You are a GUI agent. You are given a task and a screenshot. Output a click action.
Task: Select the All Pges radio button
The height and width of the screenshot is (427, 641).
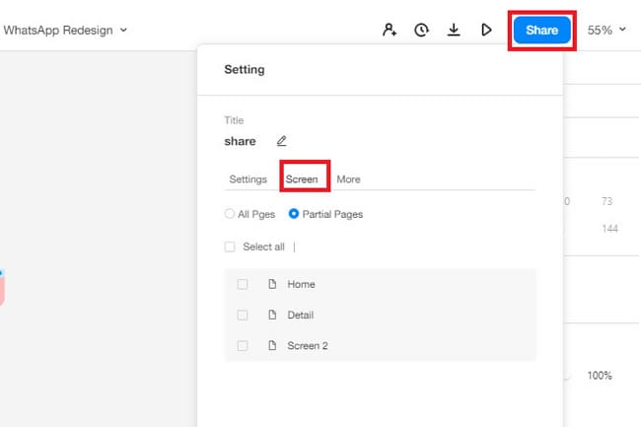(x=230, y=214)
